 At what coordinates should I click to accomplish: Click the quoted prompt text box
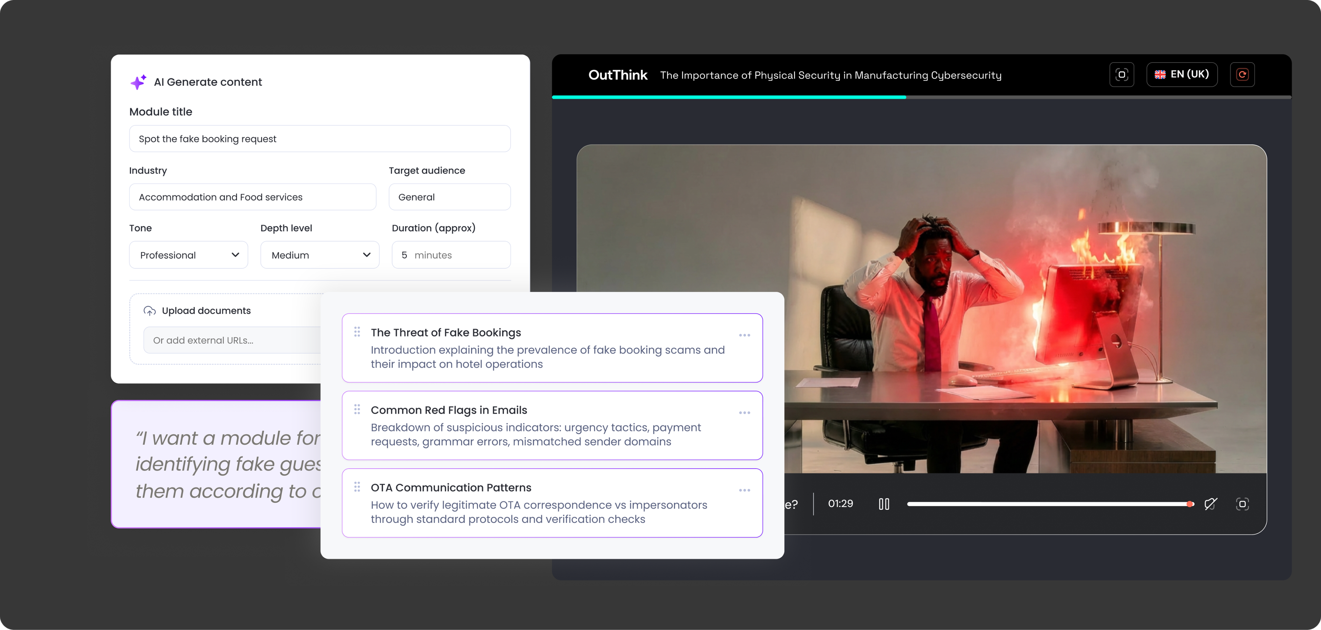tap(216, 464)
